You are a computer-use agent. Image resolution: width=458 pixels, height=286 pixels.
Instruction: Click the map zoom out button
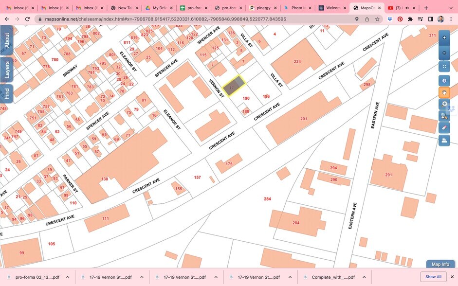(444, 53)
